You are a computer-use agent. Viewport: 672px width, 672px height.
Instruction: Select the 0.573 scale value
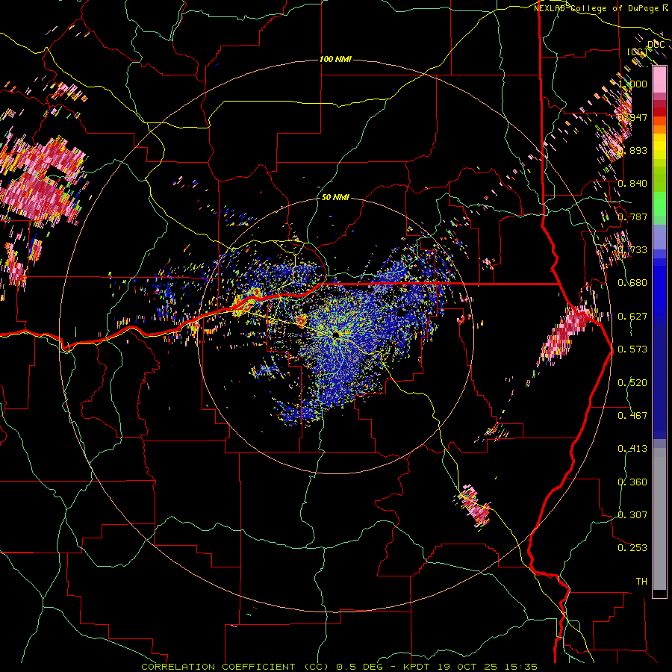[x=633, y=349]
